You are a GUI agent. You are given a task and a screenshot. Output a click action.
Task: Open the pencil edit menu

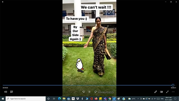click(x=156, y=92)
